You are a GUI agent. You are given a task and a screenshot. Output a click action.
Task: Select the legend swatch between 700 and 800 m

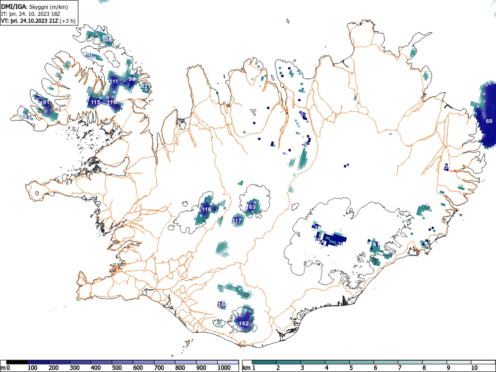tap(165, 362)
